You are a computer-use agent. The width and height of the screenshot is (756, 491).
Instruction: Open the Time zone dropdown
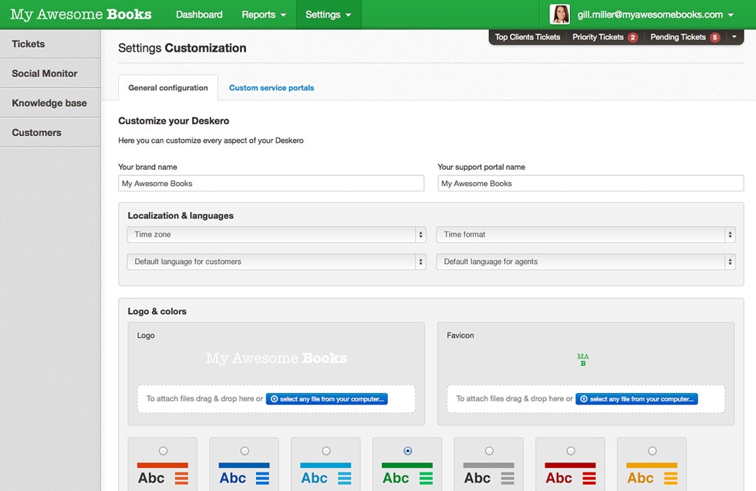point(277,235)
